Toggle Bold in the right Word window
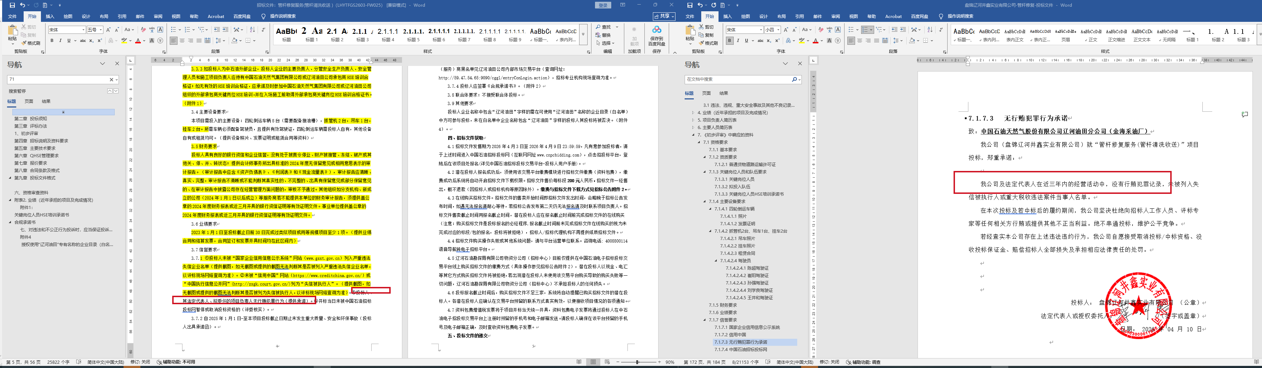Viewport: 1262px width, 368px height. 730,41
